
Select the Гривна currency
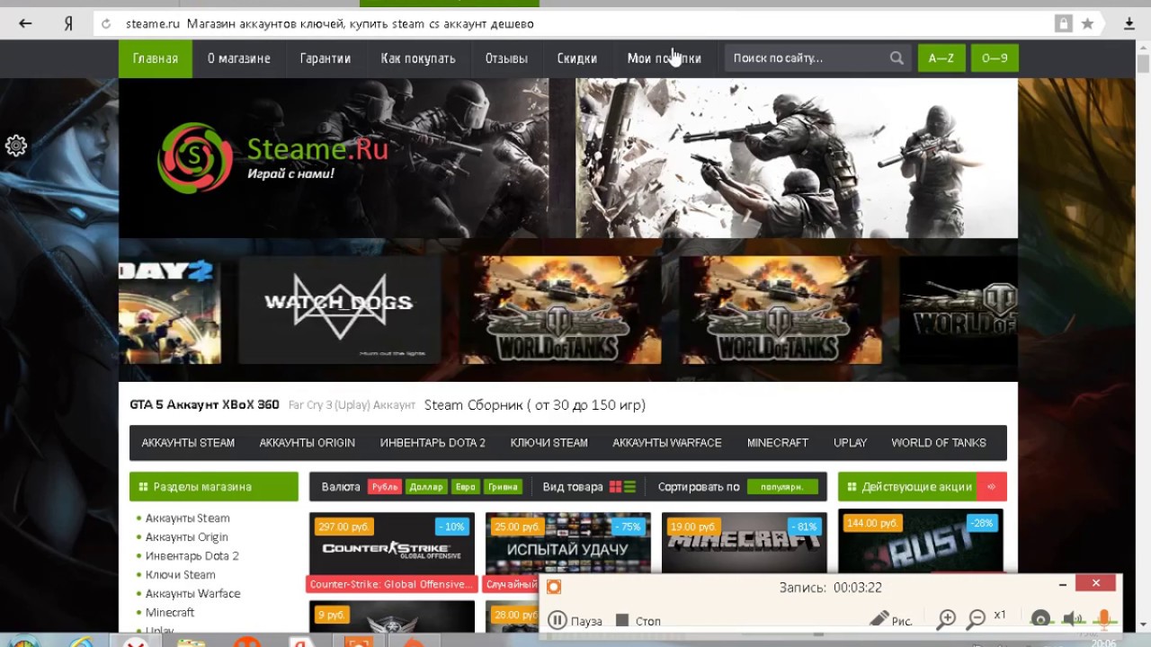pos(503,487)
